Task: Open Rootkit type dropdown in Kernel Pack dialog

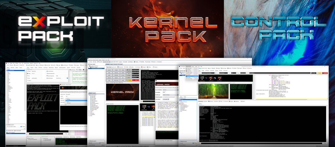Action: pyautogui.click(x=171, y=95)
